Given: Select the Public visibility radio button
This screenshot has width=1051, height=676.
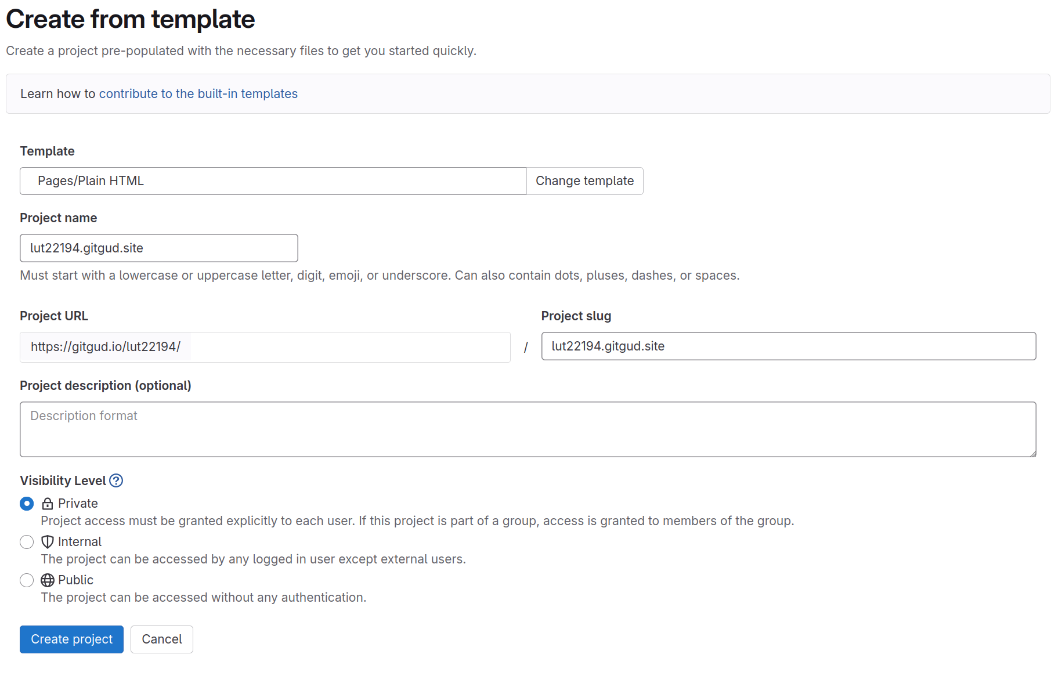Looking at the screenshot, I should 27,580.
